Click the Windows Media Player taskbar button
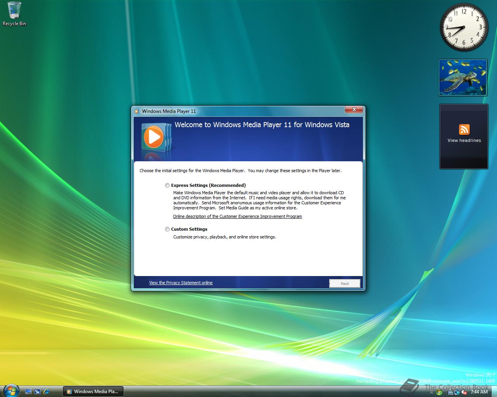Viewport: 497px width, 397px height. point(93,392)
